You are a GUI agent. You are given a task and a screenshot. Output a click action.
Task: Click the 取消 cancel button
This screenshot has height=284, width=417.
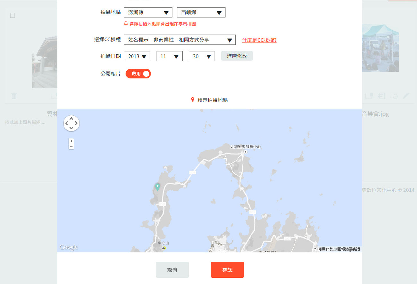[x=172, y=270]
